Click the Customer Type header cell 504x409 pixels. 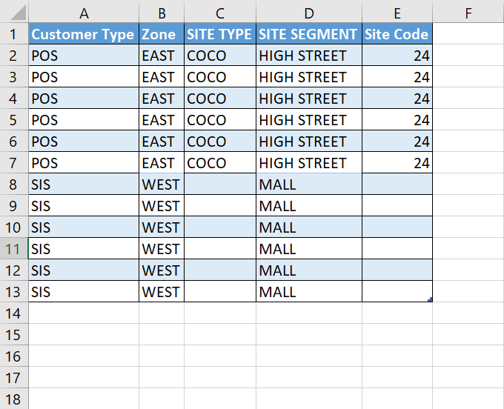[84, 34]
